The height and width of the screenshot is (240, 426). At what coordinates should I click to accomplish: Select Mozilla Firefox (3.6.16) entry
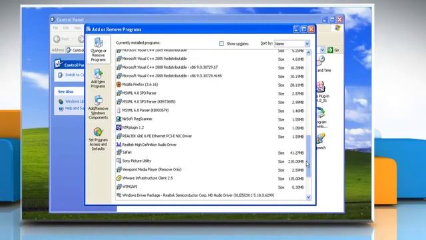210,85
